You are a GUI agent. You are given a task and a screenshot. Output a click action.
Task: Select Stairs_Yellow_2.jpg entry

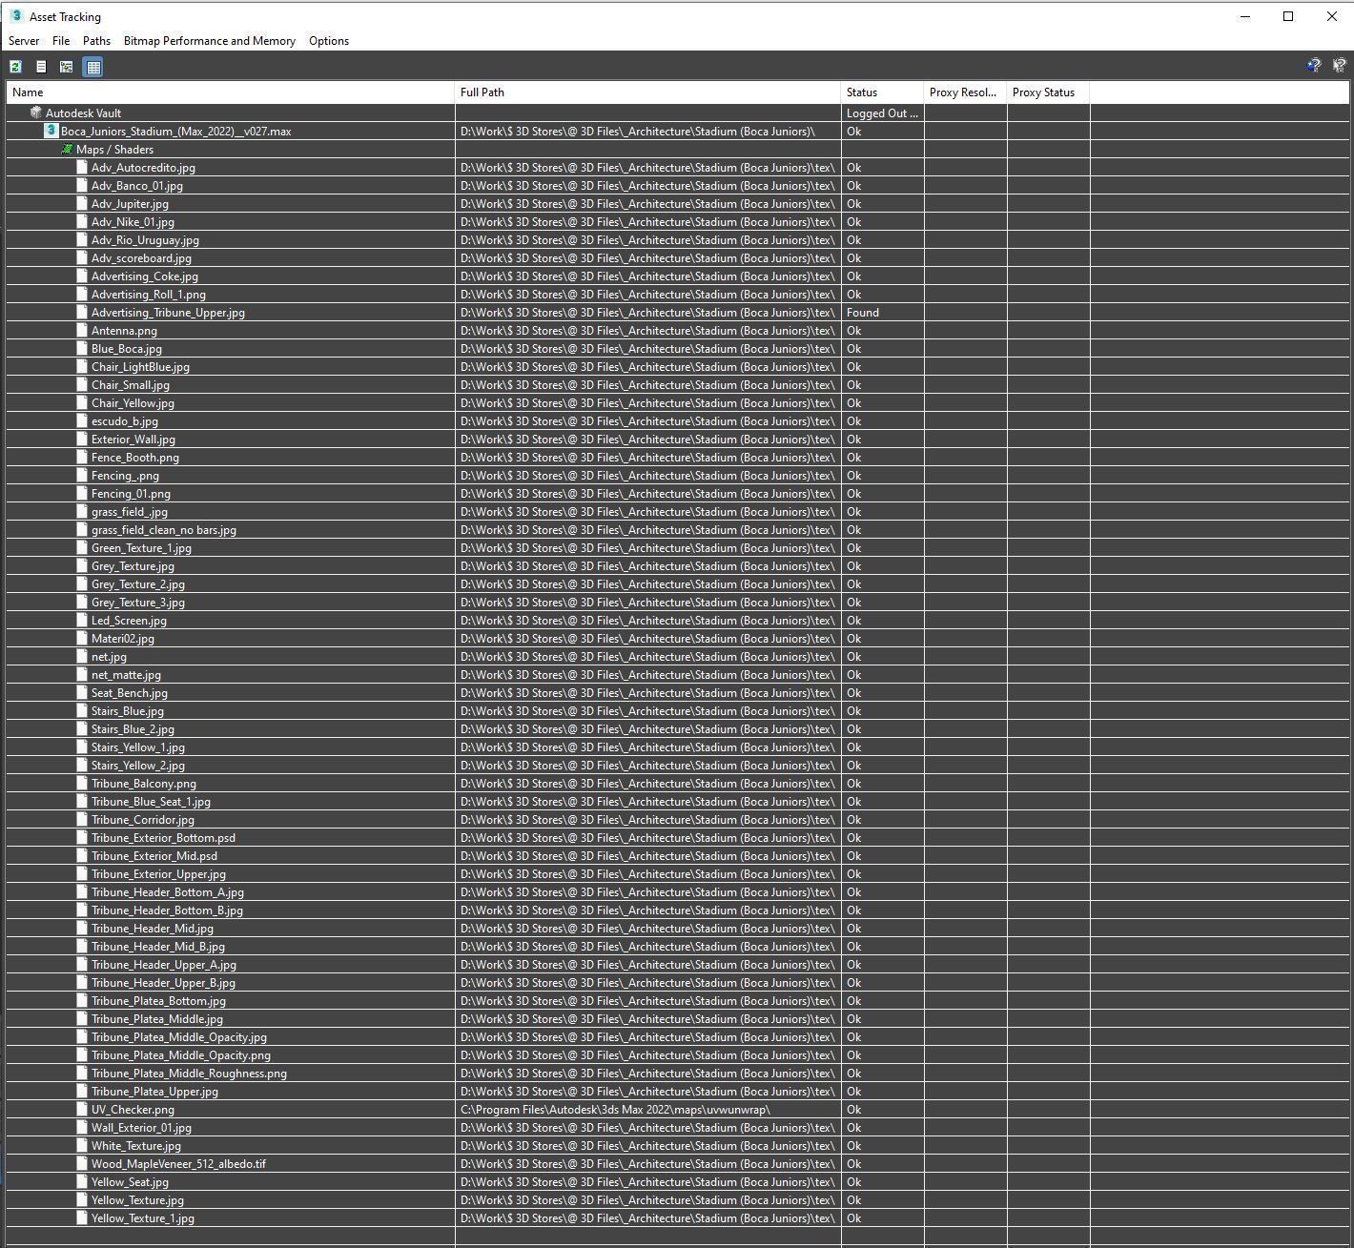[138, 765]
